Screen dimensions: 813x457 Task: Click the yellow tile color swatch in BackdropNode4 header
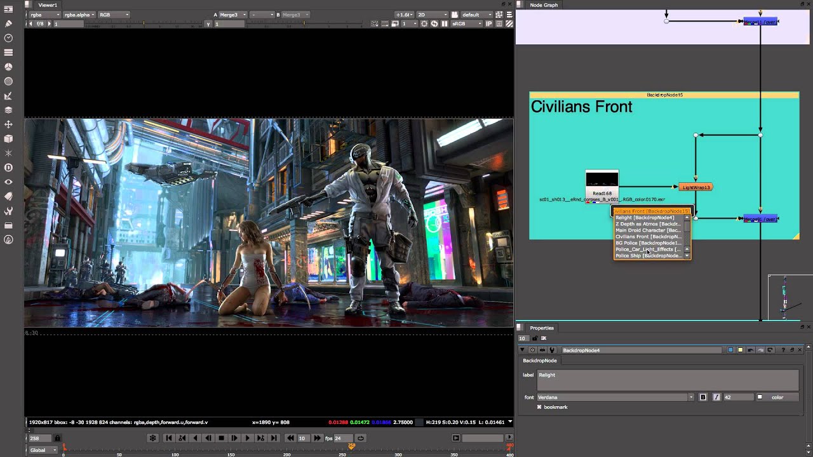740,350
